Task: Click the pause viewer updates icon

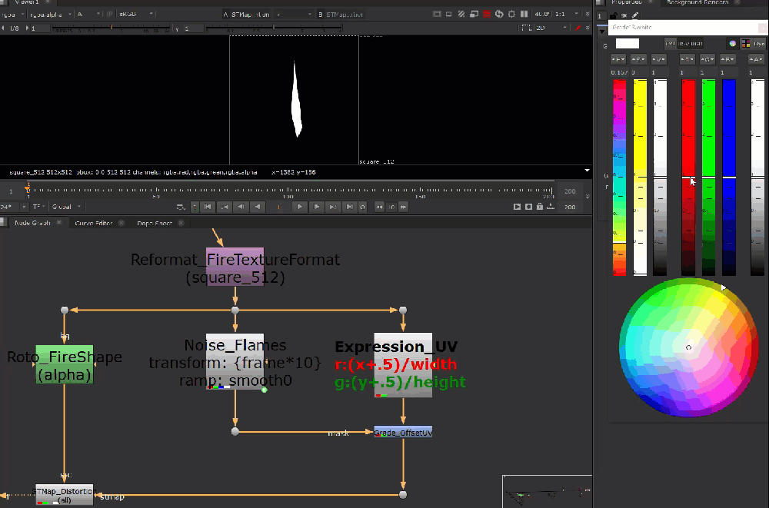Action: pos(524,15)
